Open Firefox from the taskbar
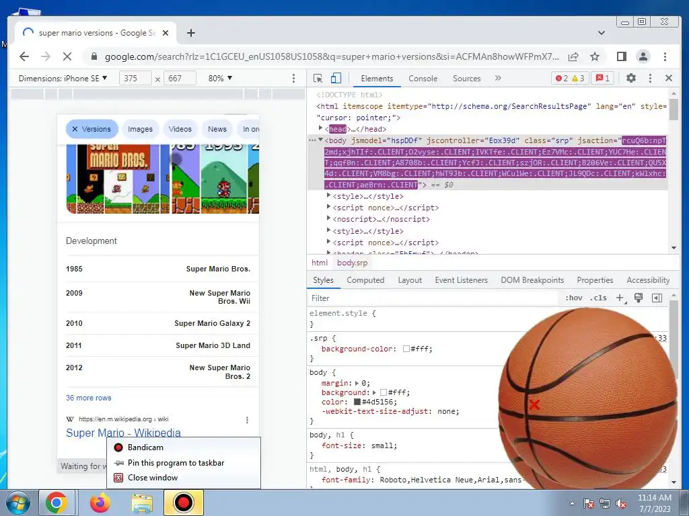Image resolution: width=689 pixels, height=516 pixels. 100,503
